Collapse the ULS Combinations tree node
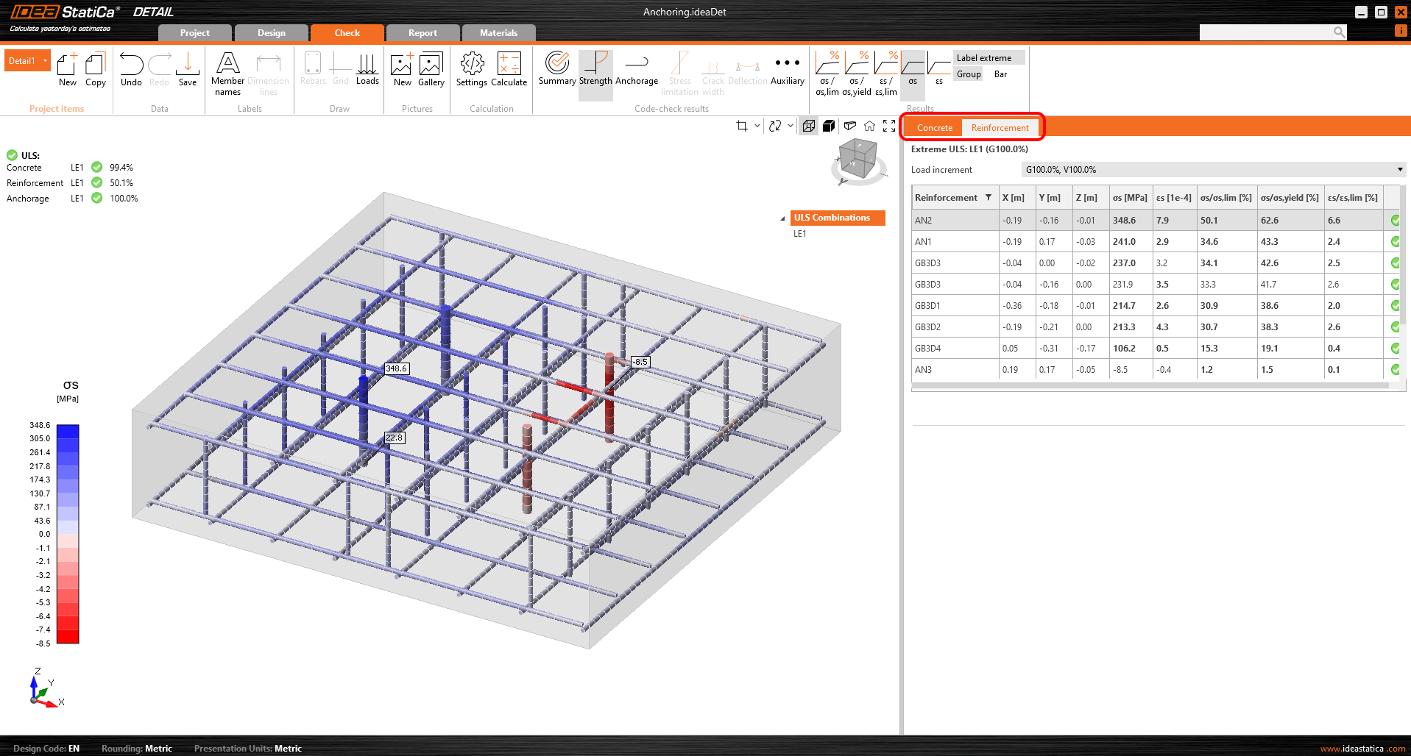 click(782, 218)
